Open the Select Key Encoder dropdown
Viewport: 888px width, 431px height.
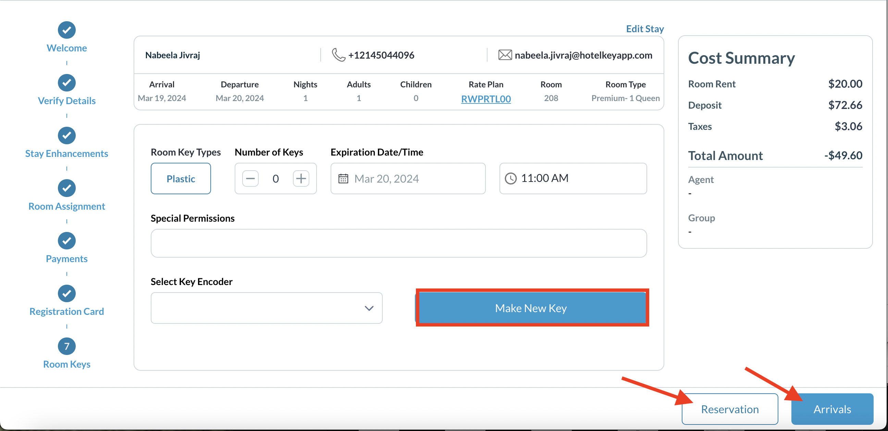pos(266,308)
